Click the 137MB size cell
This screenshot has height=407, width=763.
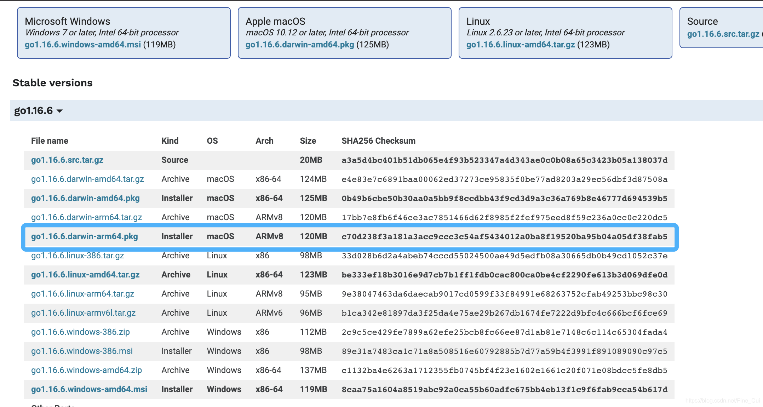[313, 370]
